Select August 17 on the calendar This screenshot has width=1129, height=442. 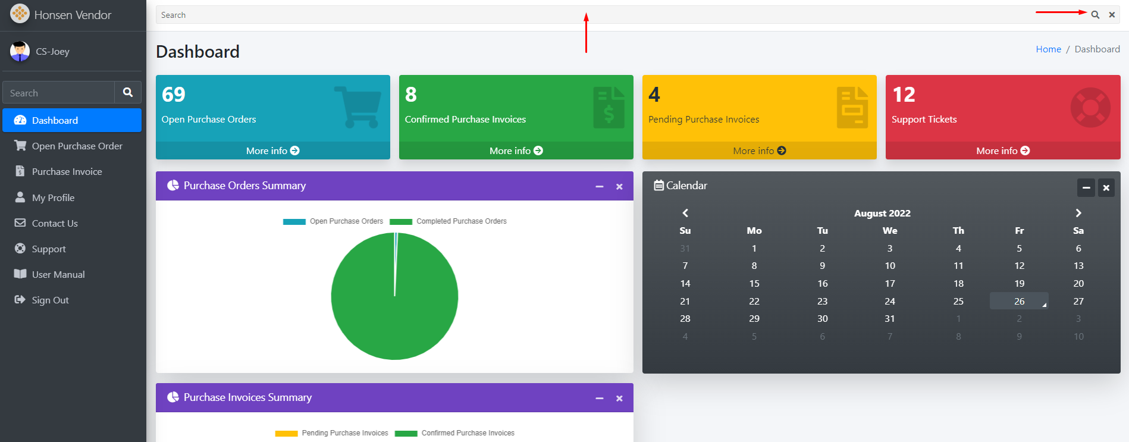pyautogui.click(x=889, y=284)
